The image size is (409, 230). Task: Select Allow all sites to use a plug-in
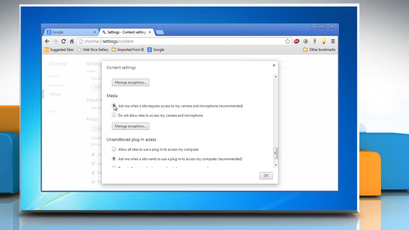click(x=114, y=149)
